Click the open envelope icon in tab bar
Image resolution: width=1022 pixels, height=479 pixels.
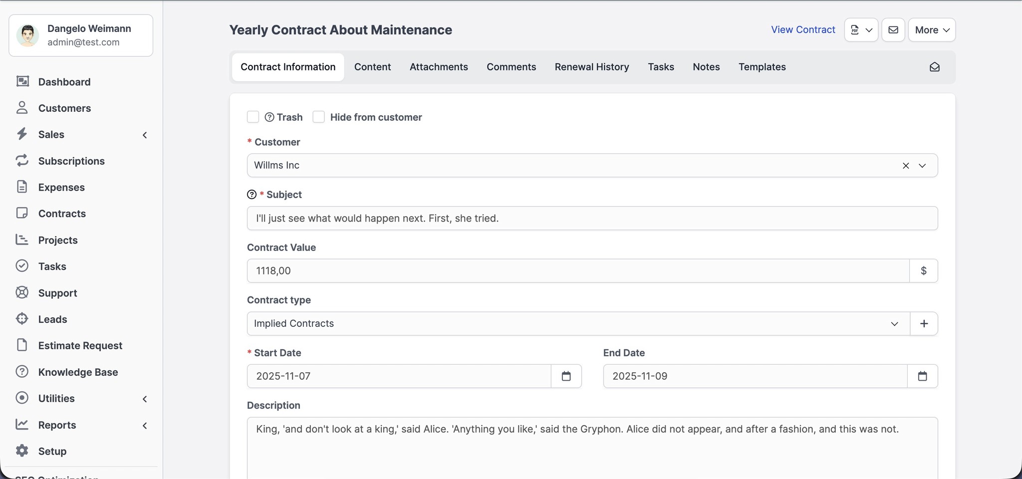click(935, 67)
